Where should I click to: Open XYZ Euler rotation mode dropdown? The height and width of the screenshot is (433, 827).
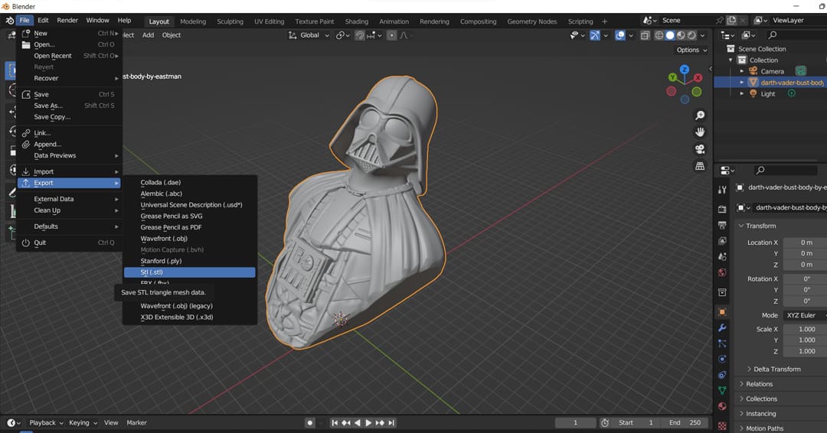(x=805, y=315)
